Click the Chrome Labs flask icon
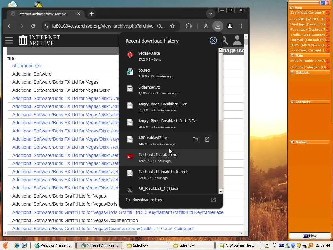 (206, 26)
